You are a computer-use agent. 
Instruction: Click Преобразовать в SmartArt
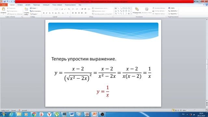click(x=102, y=14)
